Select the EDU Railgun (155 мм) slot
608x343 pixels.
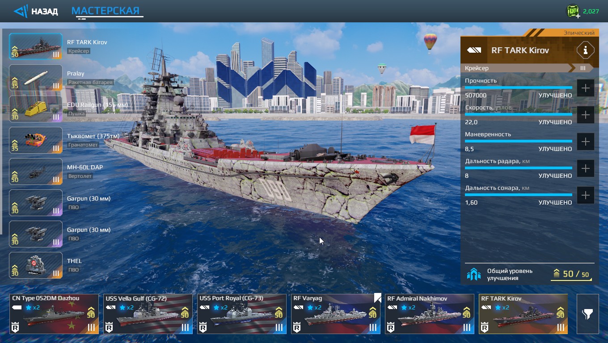click(36, 109)
